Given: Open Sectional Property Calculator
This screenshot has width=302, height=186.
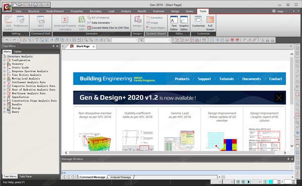Looking at the screenshot, I should point(65,23).
